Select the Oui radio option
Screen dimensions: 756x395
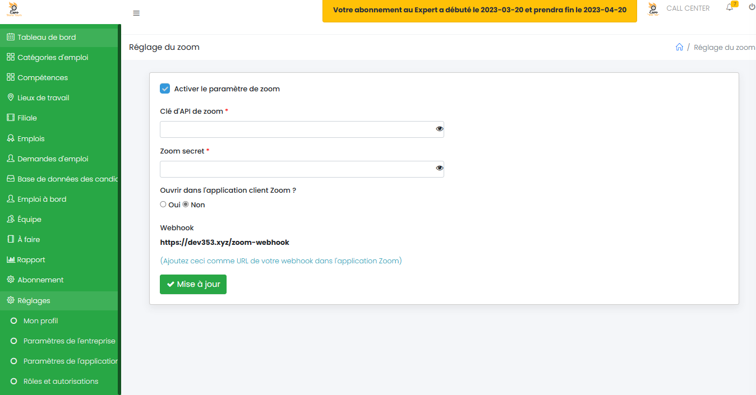pyautogui.click(x=163, y=205)
